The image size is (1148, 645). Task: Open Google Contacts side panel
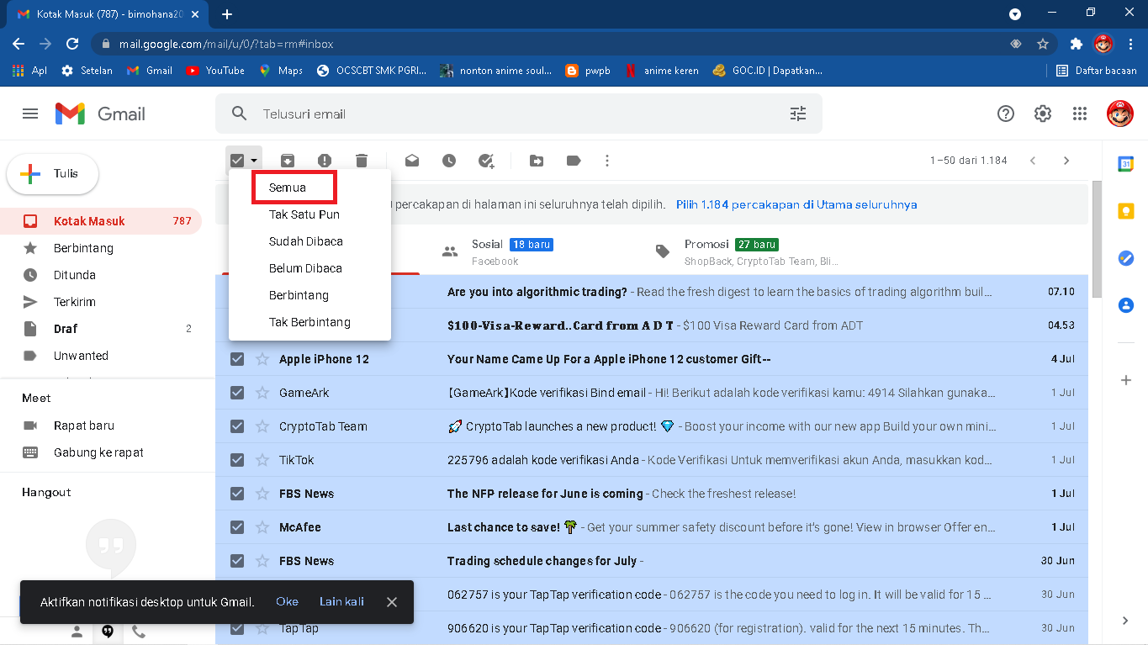1125,305
